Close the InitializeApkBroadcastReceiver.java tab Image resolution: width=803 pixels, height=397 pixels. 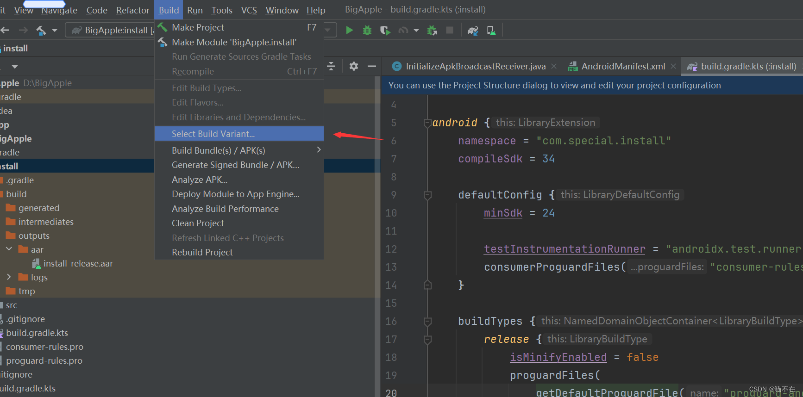point(554,66)
